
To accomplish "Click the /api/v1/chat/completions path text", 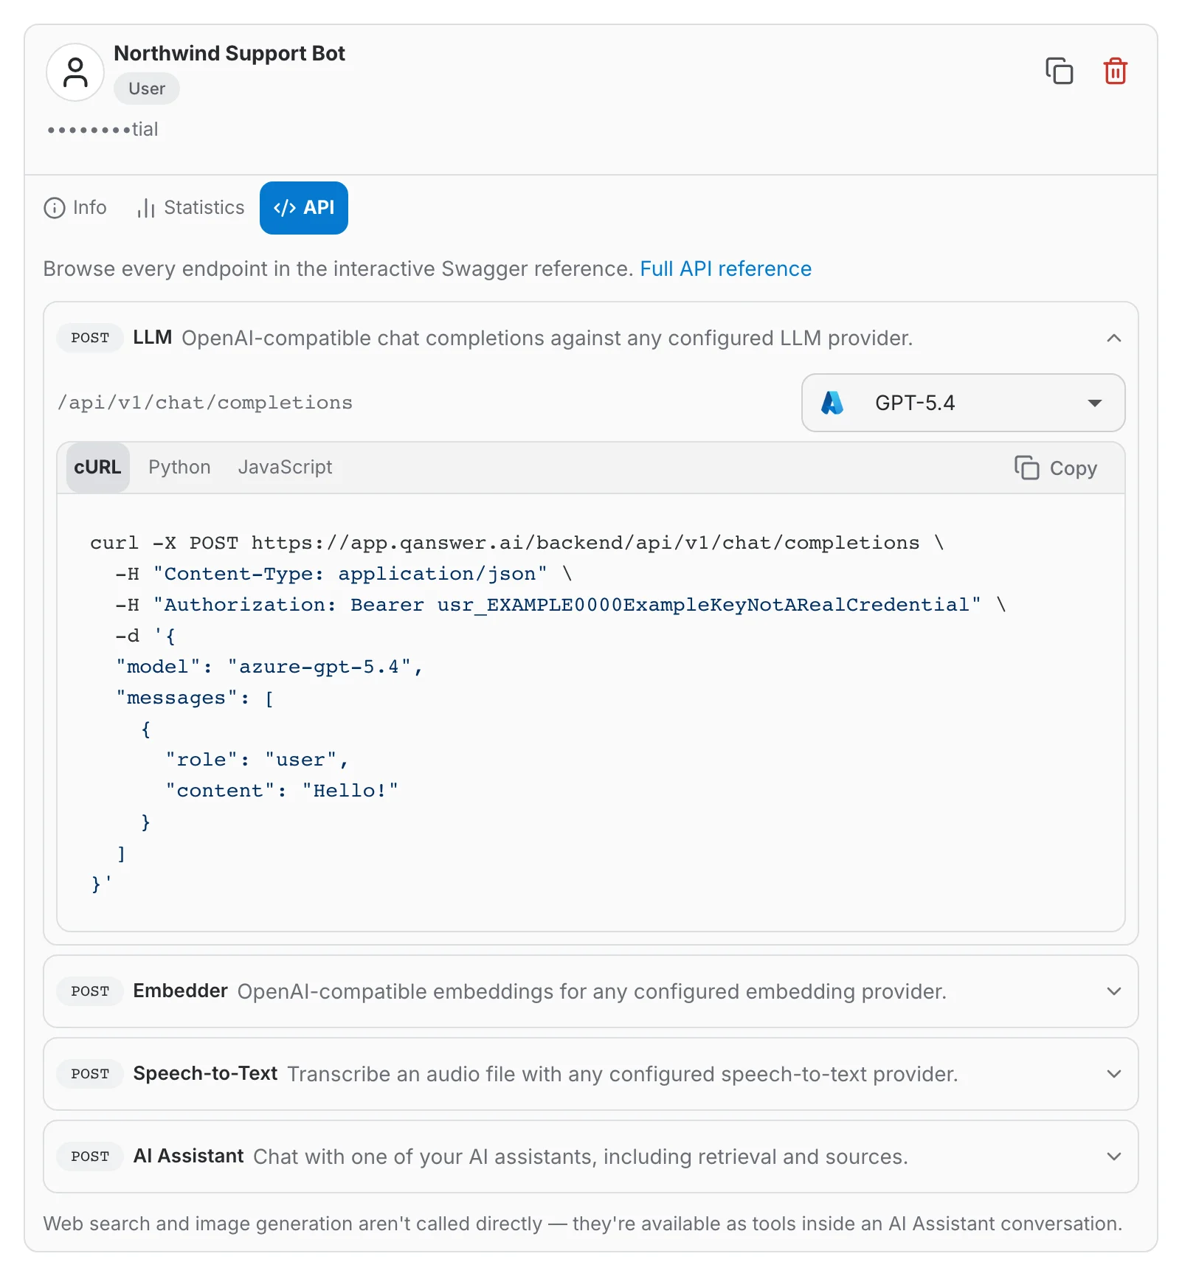I will (x=205, y=403).
